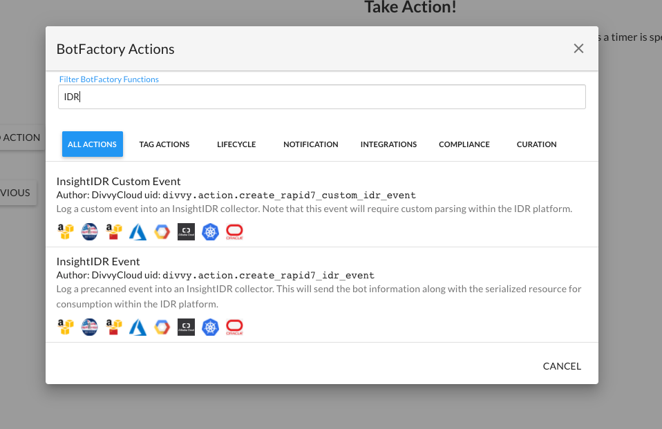
Task: Click the Alibaba Cloud icon under InsightIDR Event
Action: tap(186, 327)
